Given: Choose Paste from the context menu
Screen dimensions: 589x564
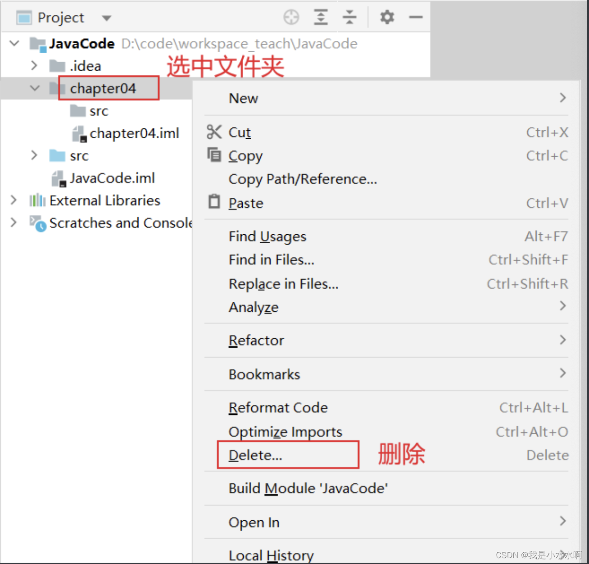Looking at the screenshot, I should click(386, 203).
